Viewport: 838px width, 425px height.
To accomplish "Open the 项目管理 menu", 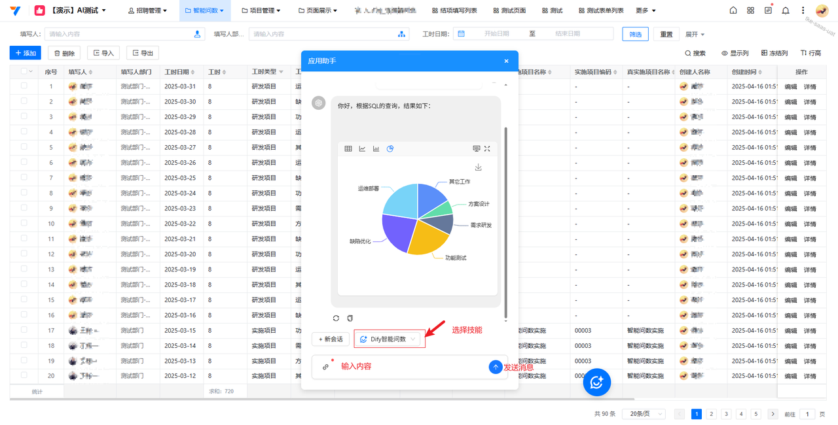I will pyautogui.click(x=261, y=10).
